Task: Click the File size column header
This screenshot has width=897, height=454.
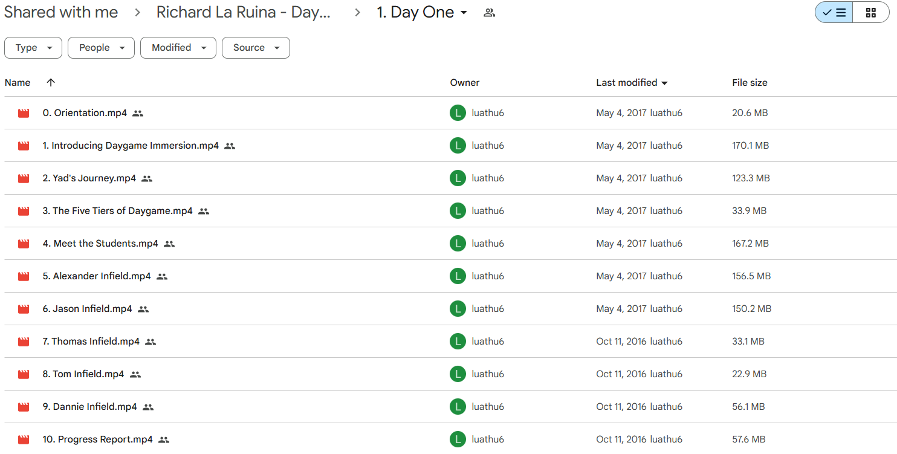Action: [x=750, y=83]
